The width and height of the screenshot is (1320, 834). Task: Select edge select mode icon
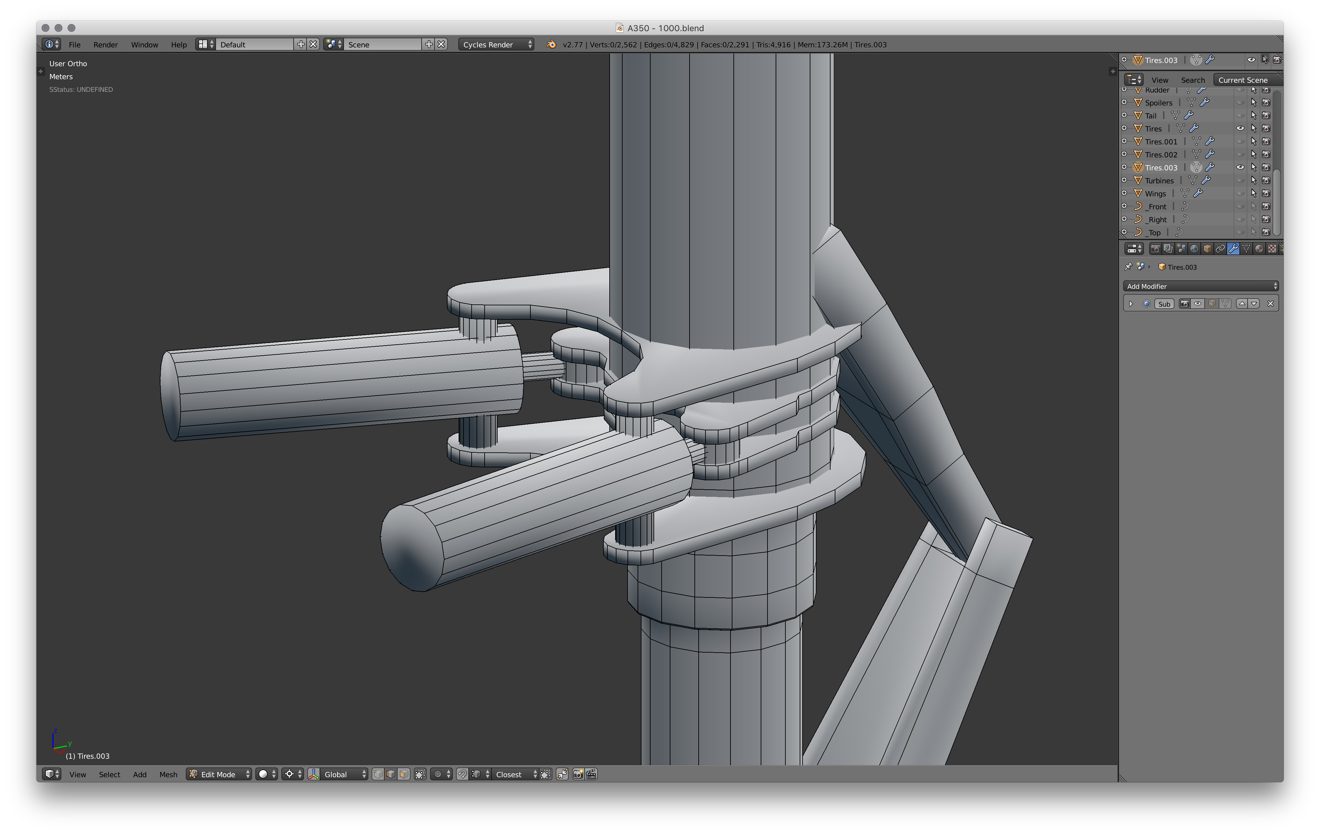pyautogui.click(x=390, y=774)
